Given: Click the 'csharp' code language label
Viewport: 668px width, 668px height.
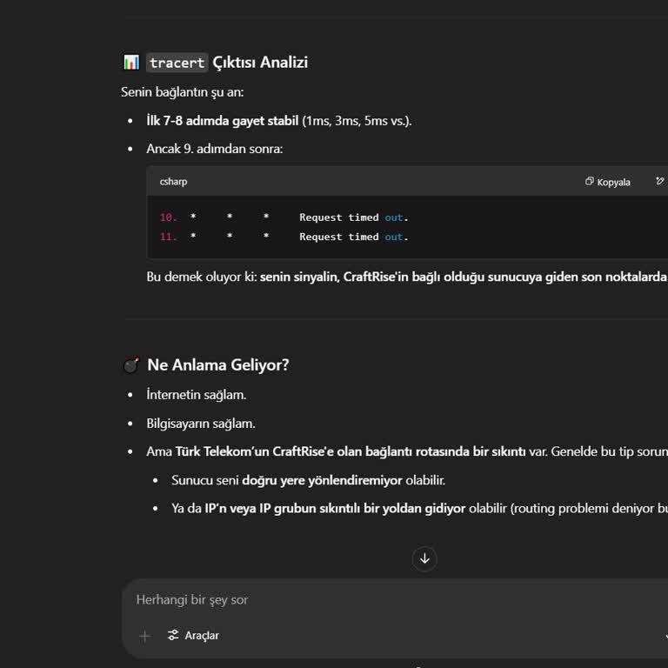Looking at the screenshot, I should click(x=173, y=182).
